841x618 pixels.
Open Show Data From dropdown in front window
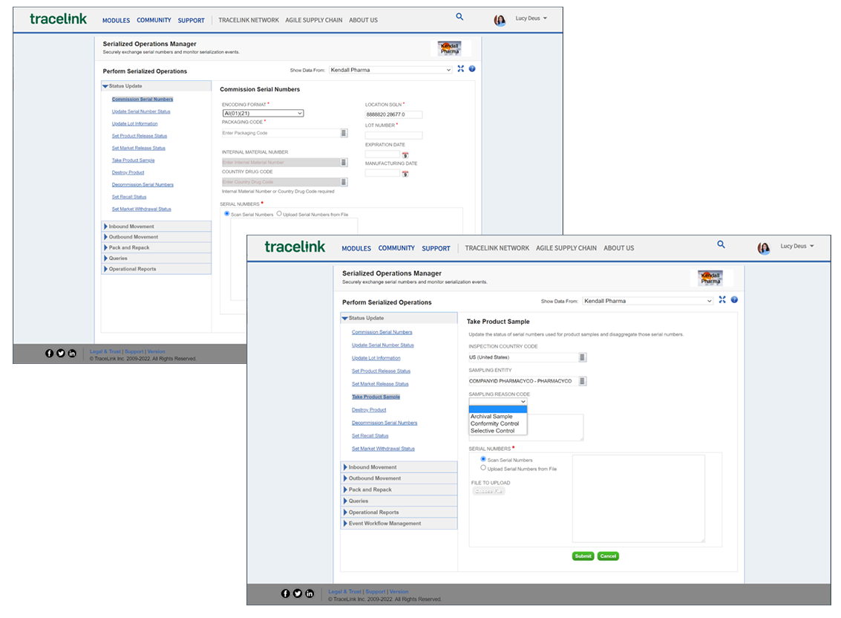tap(648, 302)
